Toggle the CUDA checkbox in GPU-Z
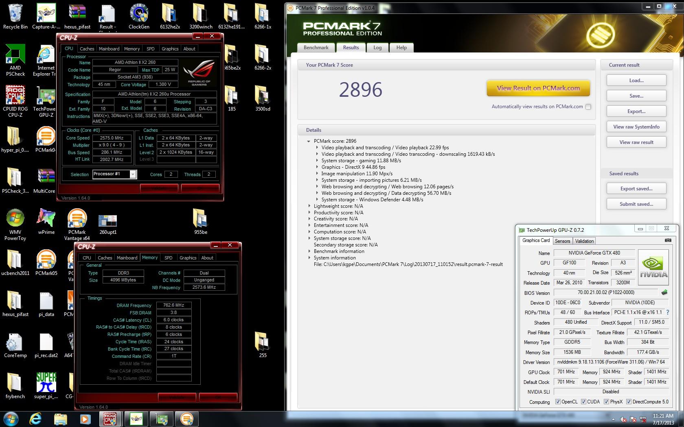The width and height of the screenshot is (684, 427). click(583, 401)
